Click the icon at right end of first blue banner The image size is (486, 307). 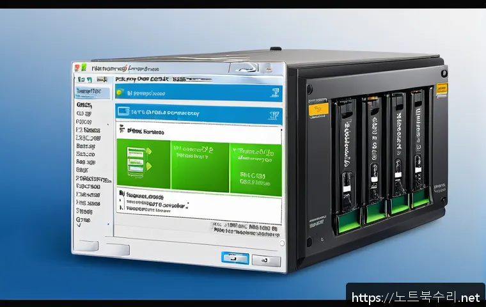(275, 93)
